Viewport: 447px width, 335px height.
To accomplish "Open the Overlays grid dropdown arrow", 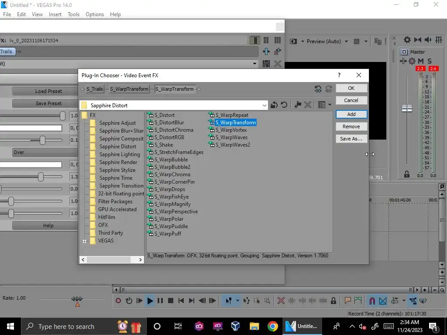I will point(366,41).
